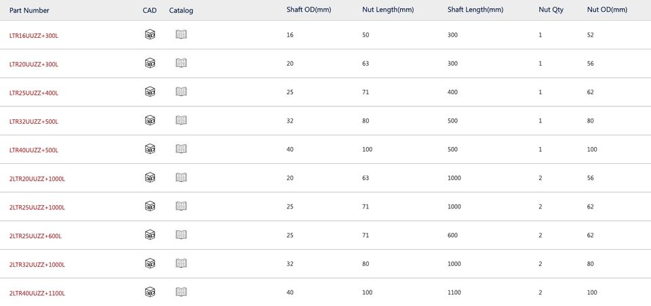651x306 pixels.
Task: Open CAD model for LTR16UUZZ+300L
Action: pyautogui.click(x=150, y=35)
